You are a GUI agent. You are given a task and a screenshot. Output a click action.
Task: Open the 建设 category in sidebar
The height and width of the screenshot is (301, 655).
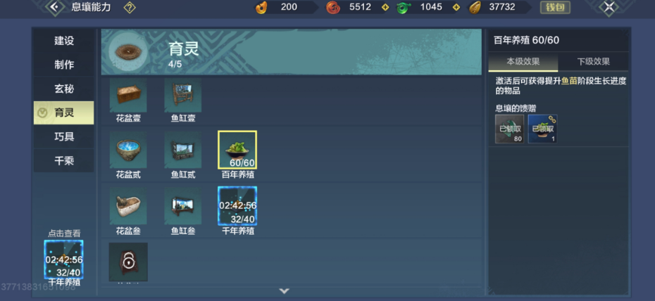click(64, 41)
